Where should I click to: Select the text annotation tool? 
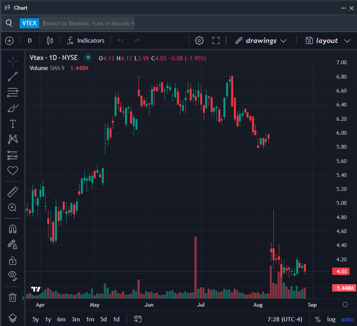13,124
